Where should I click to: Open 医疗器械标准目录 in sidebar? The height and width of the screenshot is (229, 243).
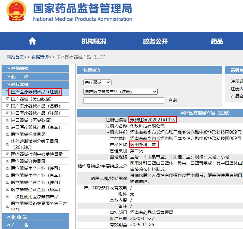point(28,134)
